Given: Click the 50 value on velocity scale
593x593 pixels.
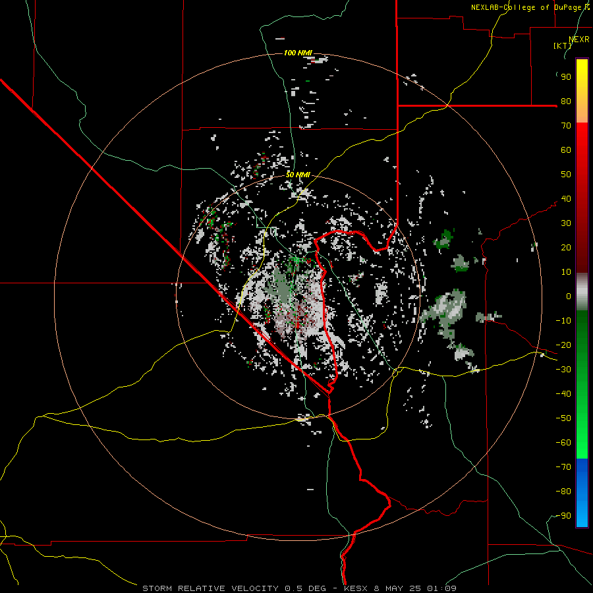Looking at the screenshot, I should click(x=566, y=175).
